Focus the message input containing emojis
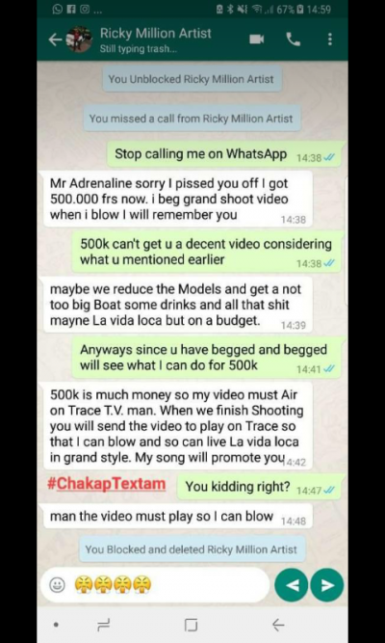 point(156,585)
